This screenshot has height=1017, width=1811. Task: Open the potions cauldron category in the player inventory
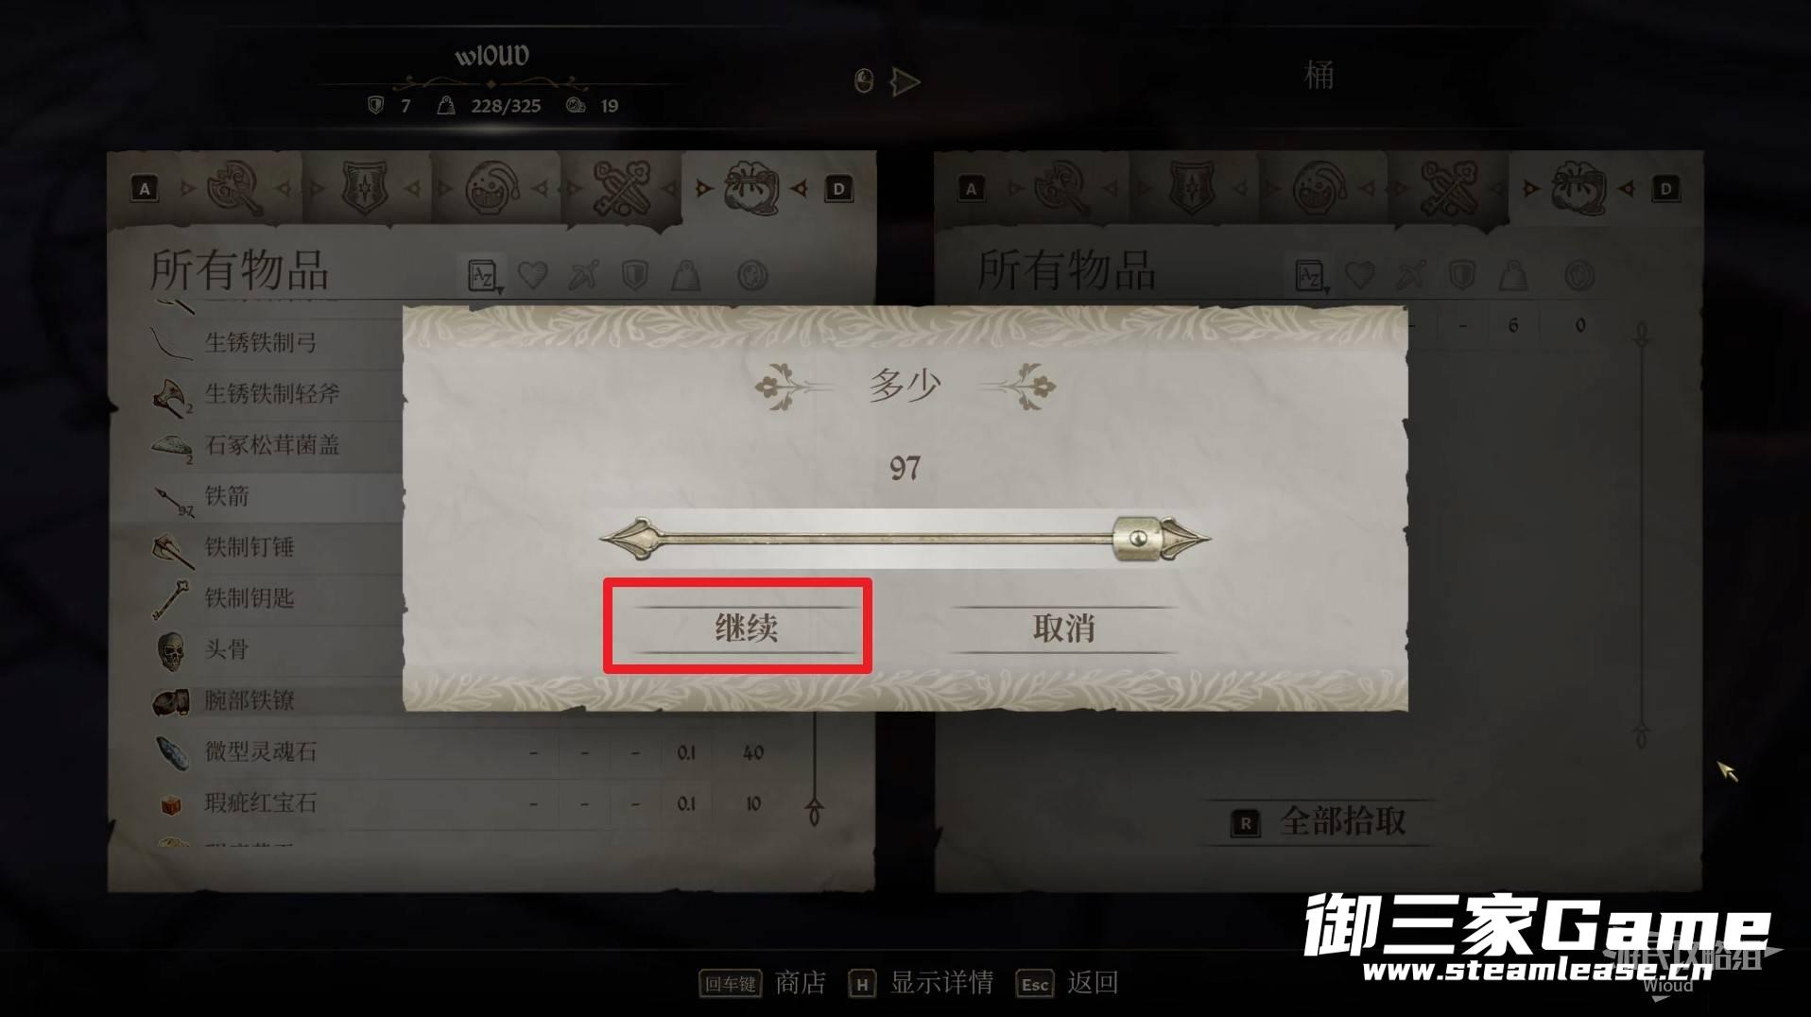pos(492,188)
